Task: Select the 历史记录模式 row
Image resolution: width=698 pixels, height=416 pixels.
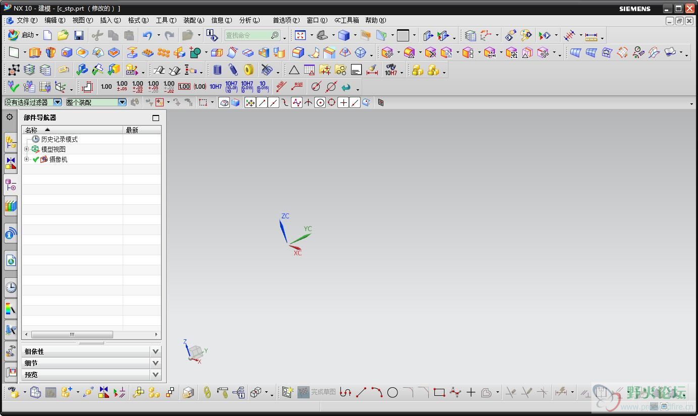Action: click(91, 139)
